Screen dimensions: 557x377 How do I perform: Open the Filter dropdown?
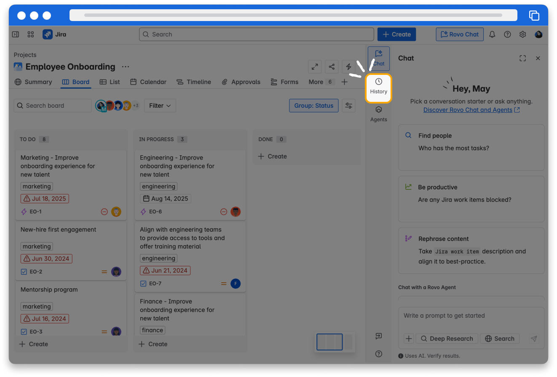click(x=160, y=106)
